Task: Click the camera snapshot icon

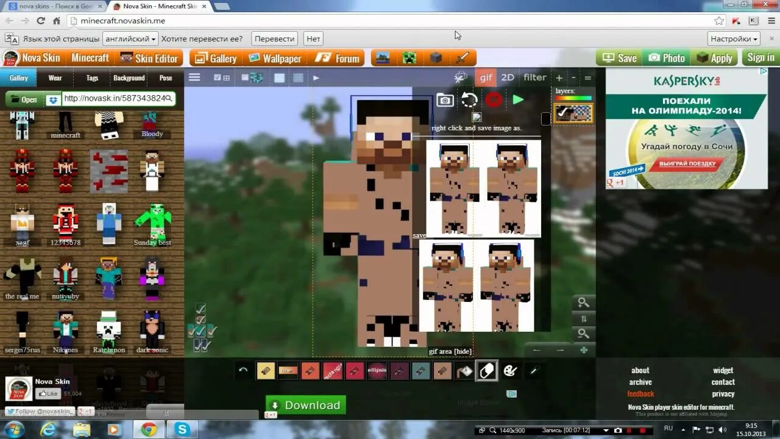Action: coord(445,101)
